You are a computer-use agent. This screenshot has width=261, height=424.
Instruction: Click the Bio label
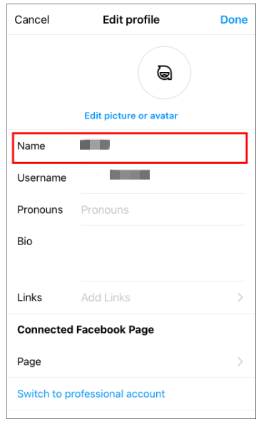pos(25,241)
